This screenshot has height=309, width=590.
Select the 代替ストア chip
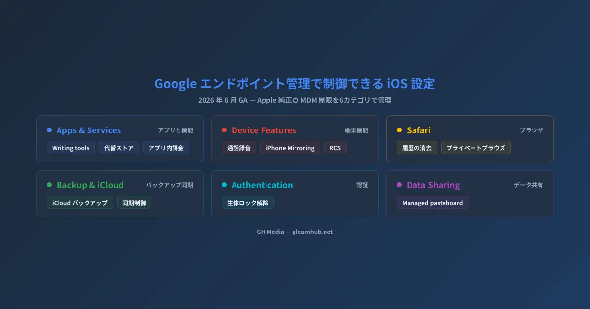[x=119, y=148]
